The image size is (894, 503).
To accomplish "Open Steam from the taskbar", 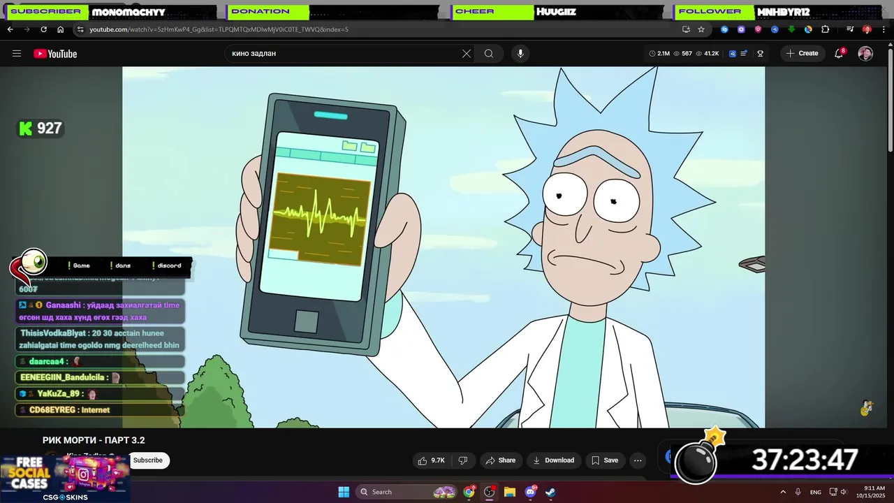I will 550,492.
